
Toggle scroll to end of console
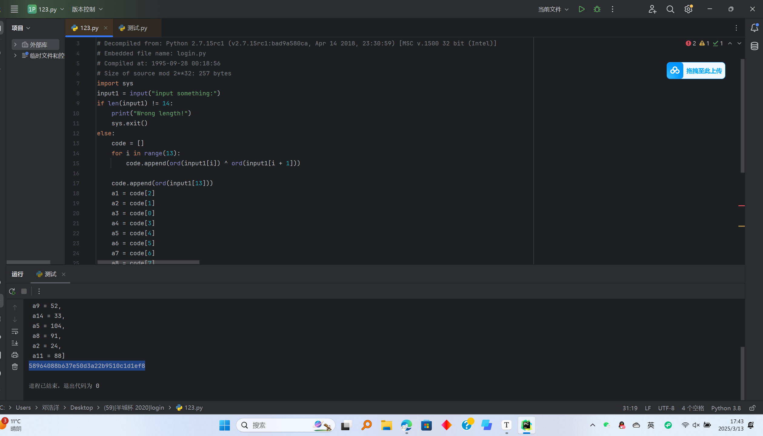pos(15,343)
